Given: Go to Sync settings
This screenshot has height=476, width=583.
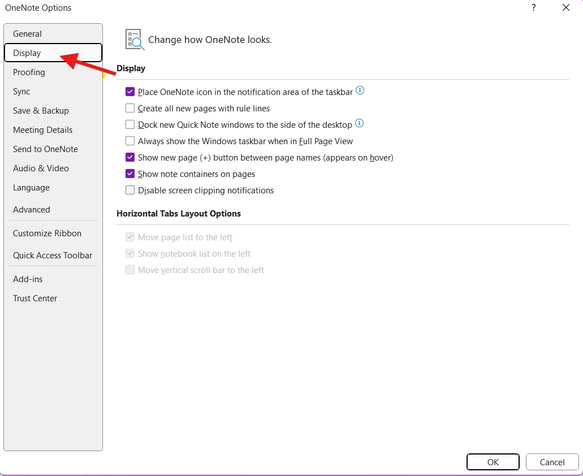Looking at the screenshot, I should coord(53,92).
